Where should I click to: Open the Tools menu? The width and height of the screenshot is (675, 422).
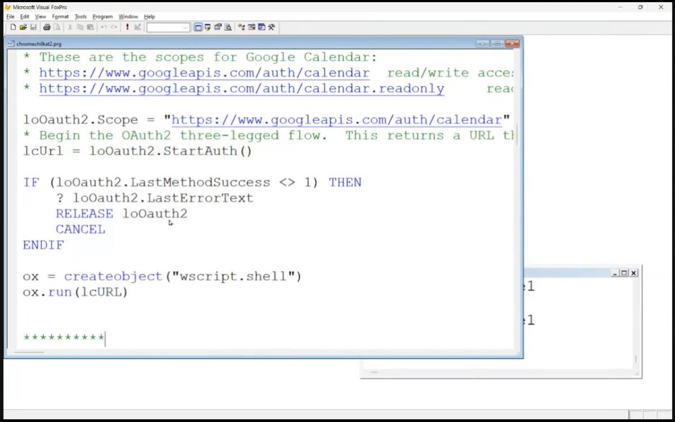[81, 17]
